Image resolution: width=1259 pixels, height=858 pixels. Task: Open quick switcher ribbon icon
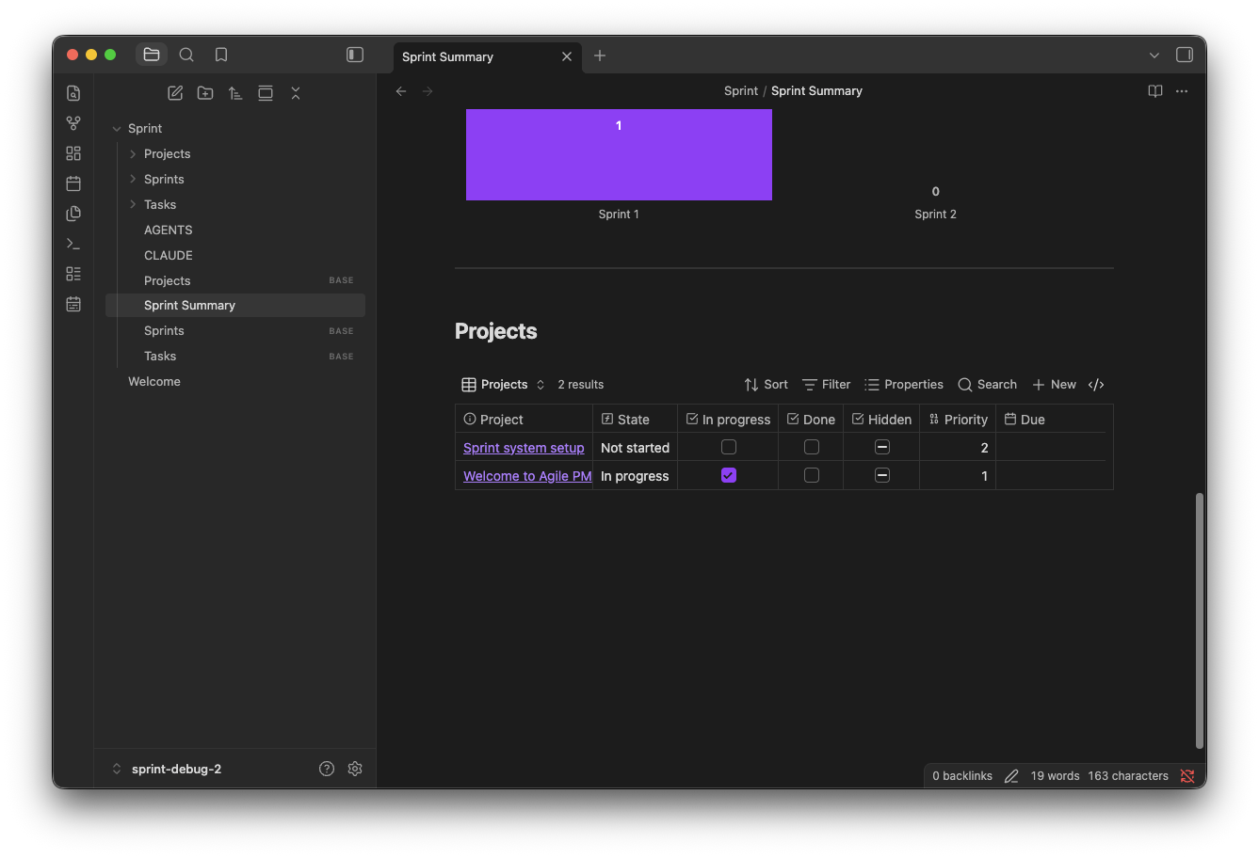pos(73,93)
